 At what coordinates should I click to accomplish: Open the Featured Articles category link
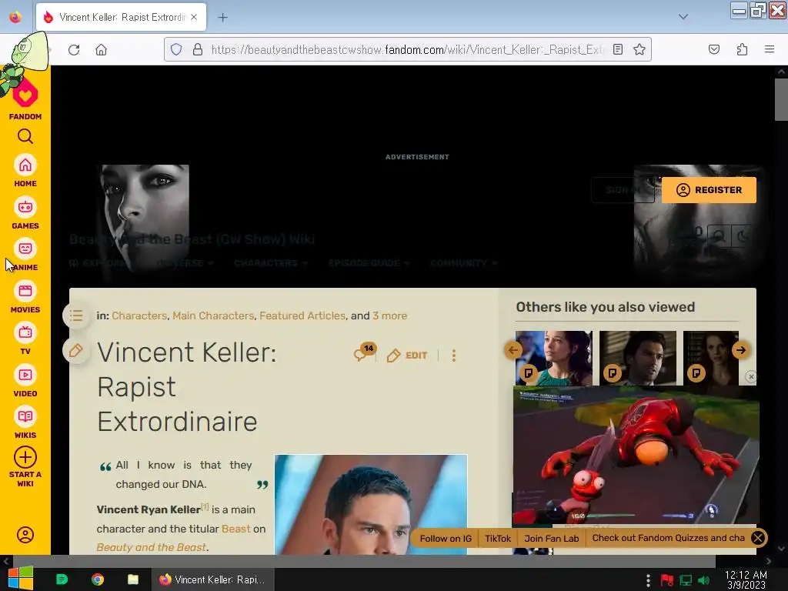pyautogui.click(x=302, y=316)
